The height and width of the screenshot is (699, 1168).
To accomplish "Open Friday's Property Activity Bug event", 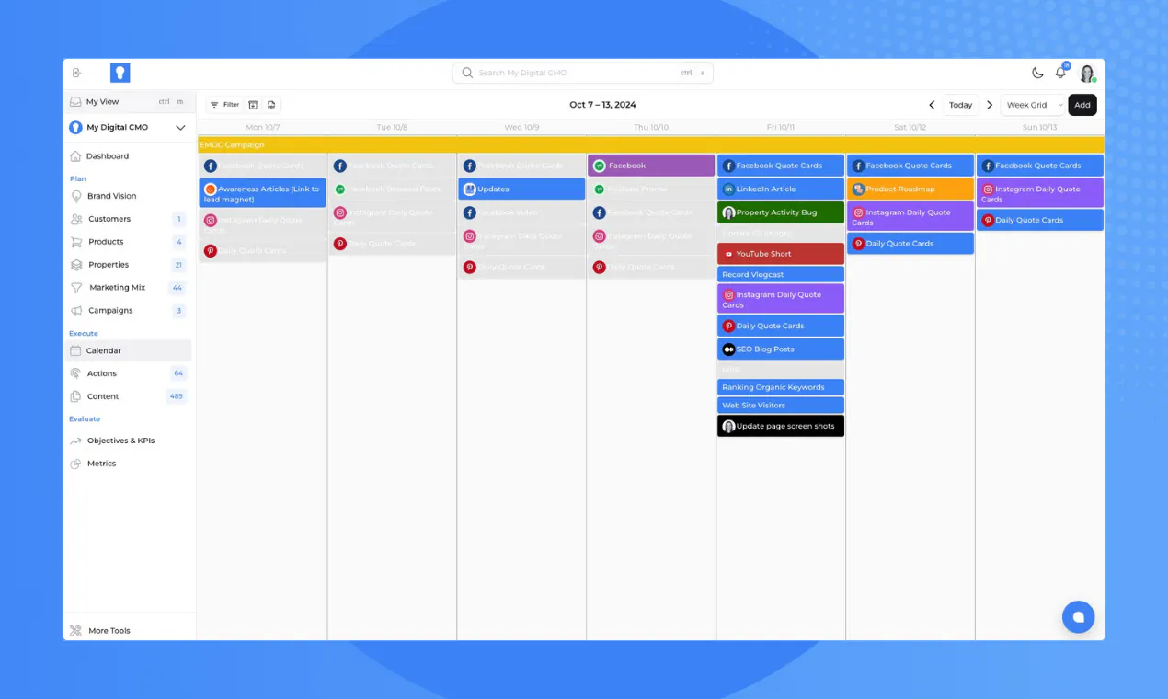I will point(781,212).
